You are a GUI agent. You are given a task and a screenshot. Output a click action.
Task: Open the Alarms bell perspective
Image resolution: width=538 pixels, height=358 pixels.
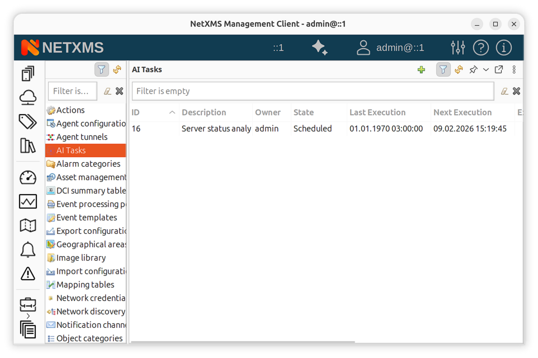pyautogui.click(x=28, y=249)
